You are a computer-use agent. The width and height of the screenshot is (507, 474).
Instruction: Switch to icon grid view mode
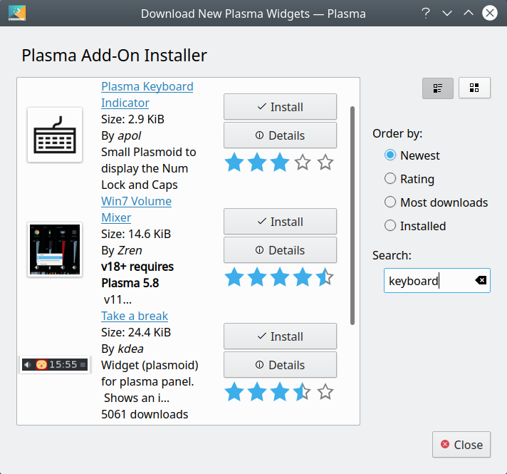point(474,88)
